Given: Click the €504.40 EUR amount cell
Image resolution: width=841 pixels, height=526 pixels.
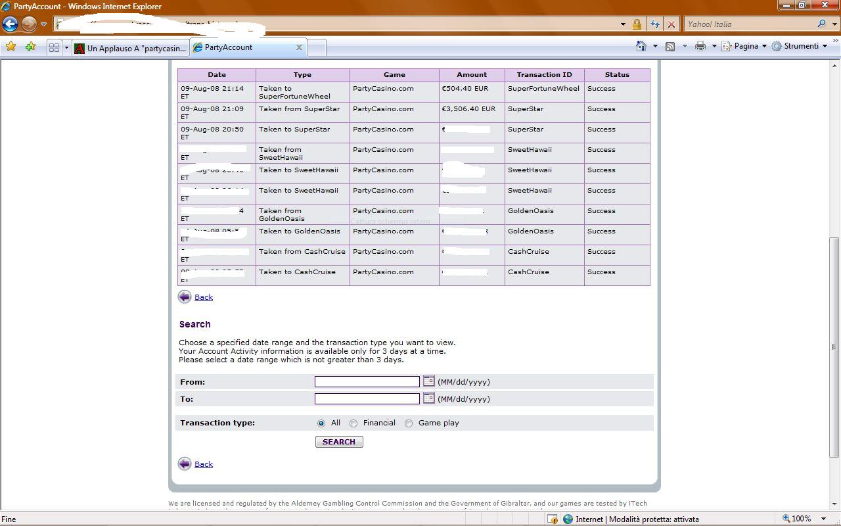Looking at the screenshot, I should [x=472, y=92].
